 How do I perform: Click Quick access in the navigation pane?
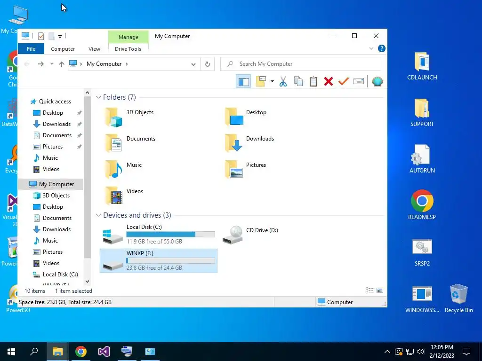click(55, 102)
